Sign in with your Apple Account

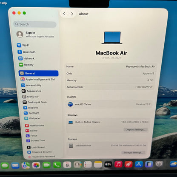click(35, 34)
